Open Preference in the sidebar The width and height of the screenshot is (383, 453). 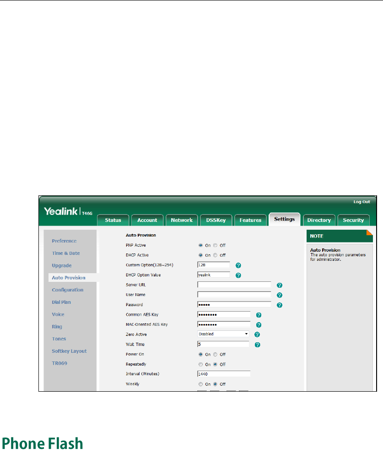click(x=64, y=241)
